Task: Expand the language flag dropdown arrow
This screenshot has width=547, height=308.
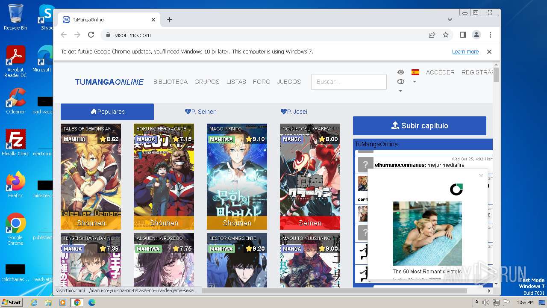Action: 414,82
